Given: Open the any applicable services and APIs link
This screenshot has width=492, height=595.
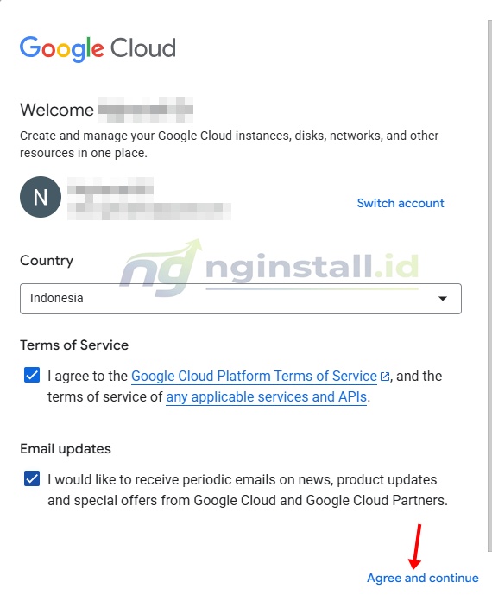Looking at the screenshot, I should point(267,397).
